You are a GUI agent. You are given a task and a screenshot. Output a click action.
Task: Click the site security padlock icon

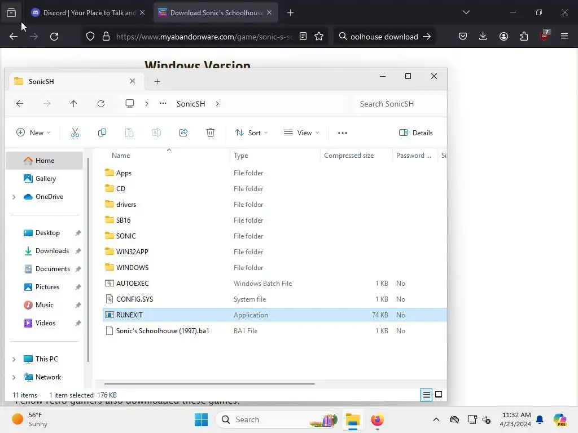coord(106,37)
